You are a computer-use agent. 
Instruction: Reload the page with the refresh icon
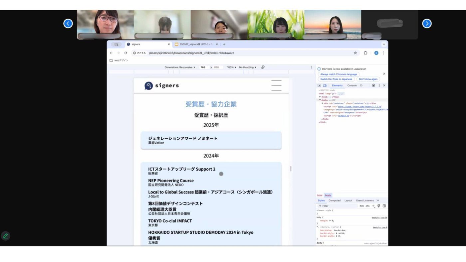[125, 53]
